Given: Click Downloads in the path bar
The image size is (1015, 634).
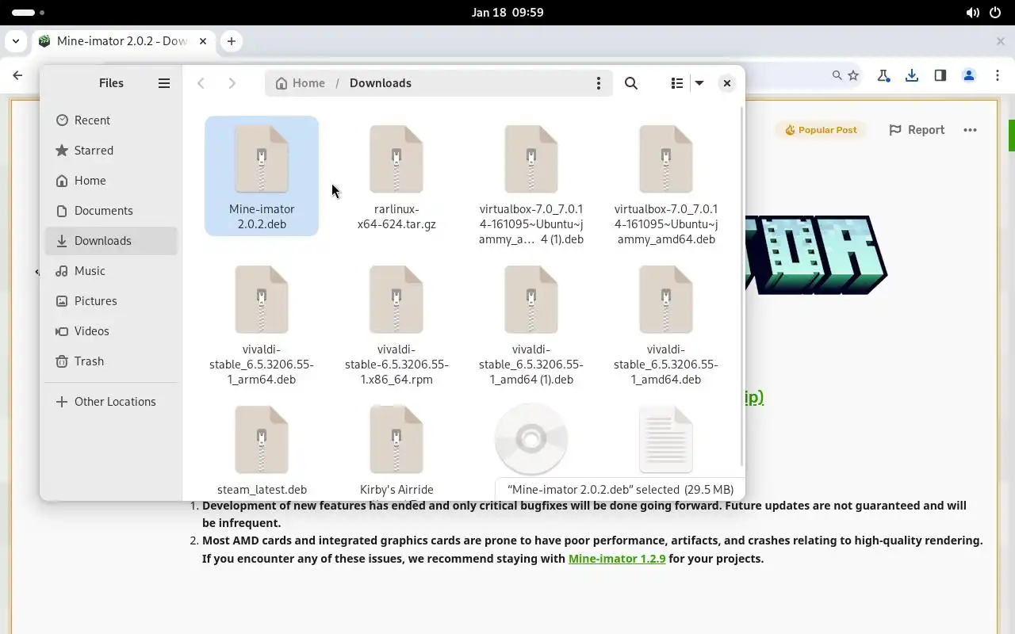Looking at the screenshot, I should click(381, 83).
